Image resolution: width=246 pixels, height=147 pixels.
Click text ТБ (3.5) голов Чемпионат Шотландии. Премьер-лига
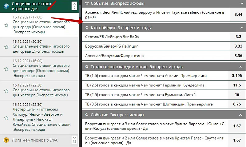(x=149, y=104)
